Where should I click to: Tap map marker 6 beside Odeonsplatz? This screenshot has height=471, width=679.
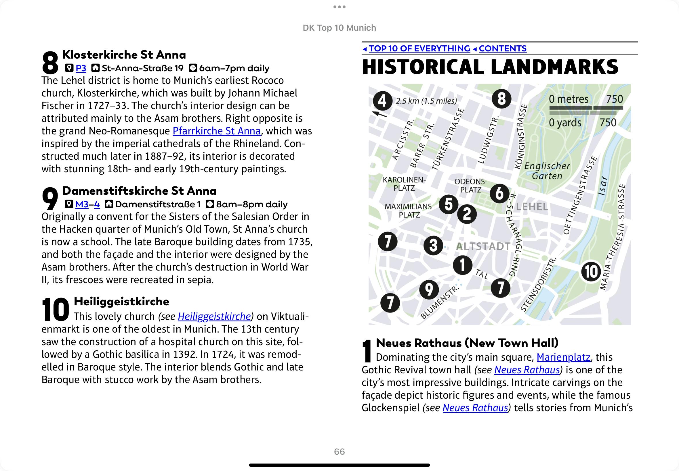(x=499, y=193)
